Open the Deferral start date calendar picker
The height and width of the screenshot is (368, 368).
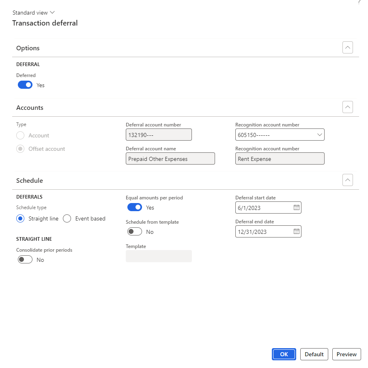pos(296,208)
